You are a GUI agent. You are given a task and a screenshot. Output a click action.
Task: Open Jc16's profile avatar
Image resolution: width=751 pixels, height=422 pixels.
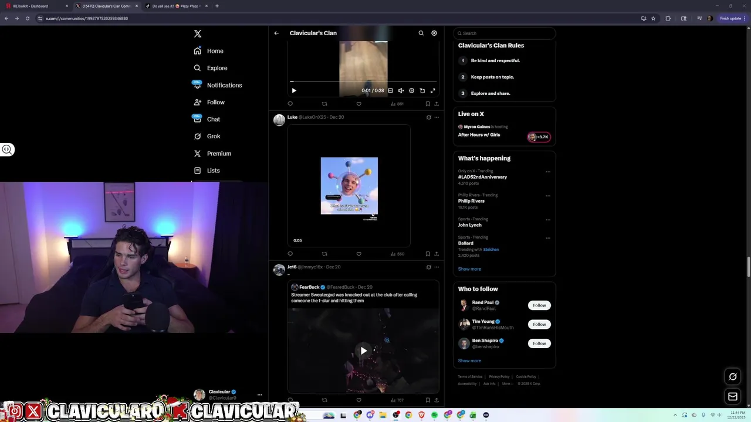pos(279,270)
